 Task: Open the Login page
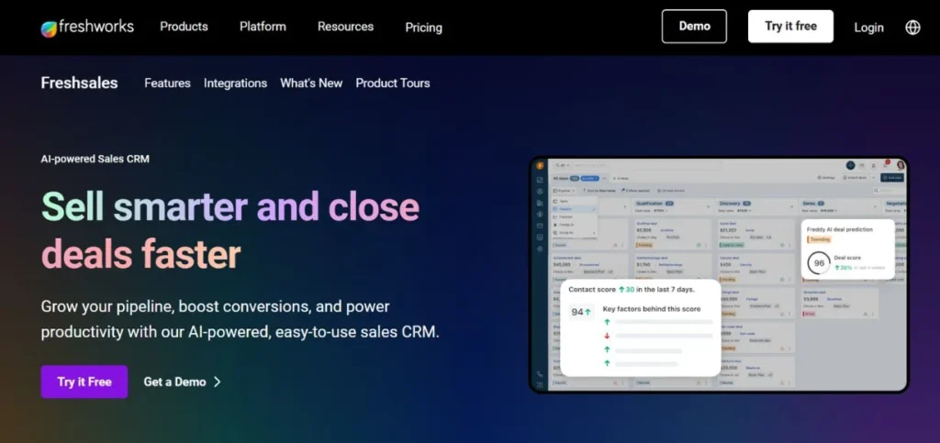tap(868, 27)
